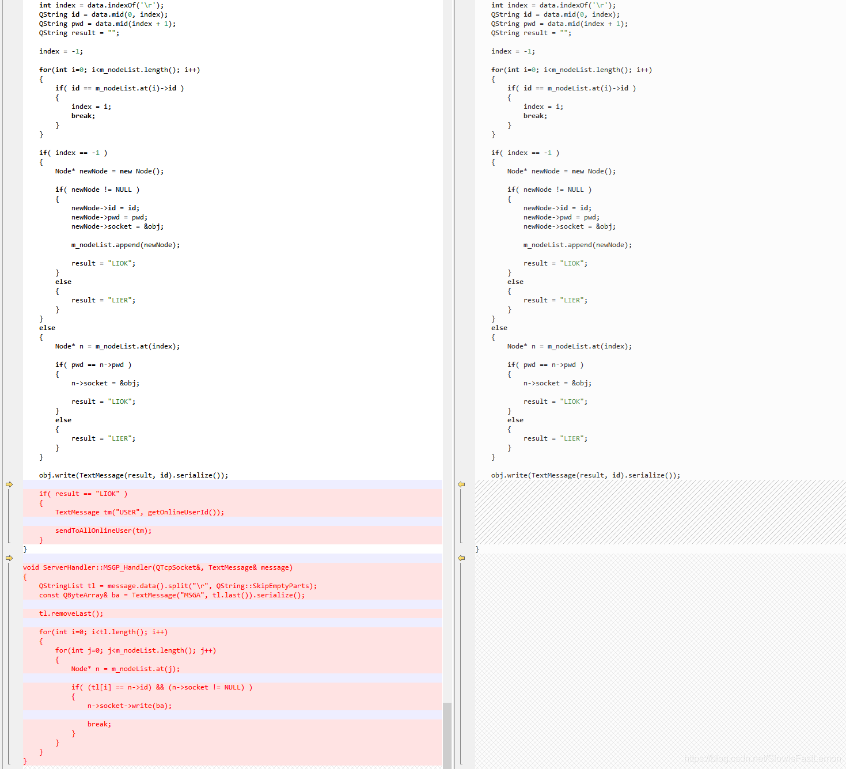This screenshot has height=769, width=846.
Task: Select the red line 'if( result == "LIOK" )'
Action: coord(84,494)
